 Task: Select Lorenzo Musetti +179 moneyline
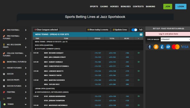click(x=127, y=71)
